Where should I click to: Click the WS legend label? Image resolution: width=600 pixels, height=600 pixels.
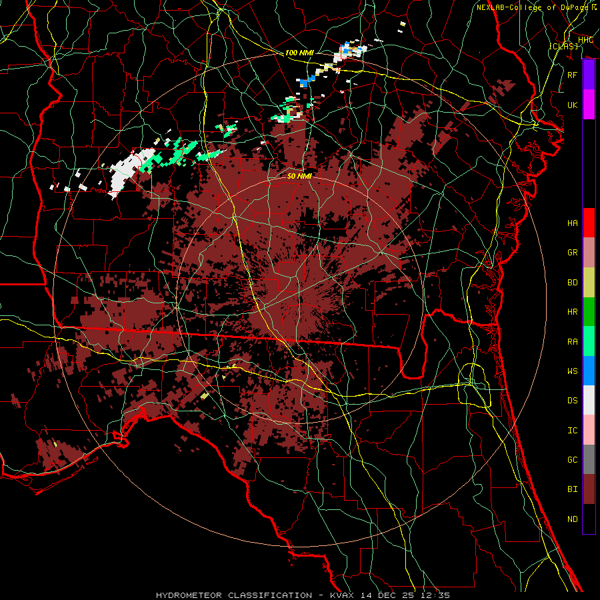(x=573, y=371)
